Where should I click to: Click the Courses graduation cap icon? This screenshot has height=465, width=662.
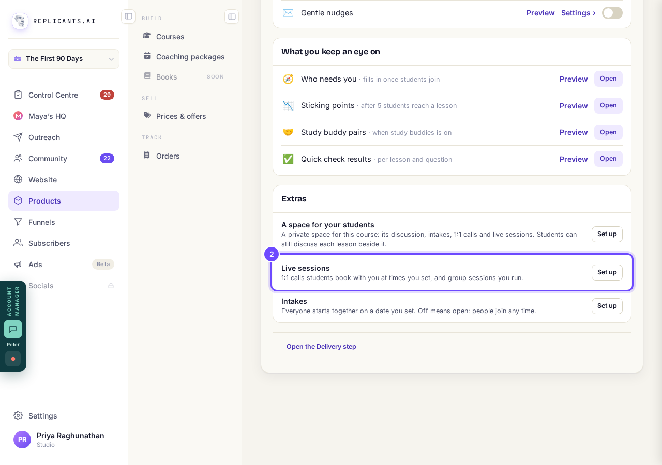(147, 36)
